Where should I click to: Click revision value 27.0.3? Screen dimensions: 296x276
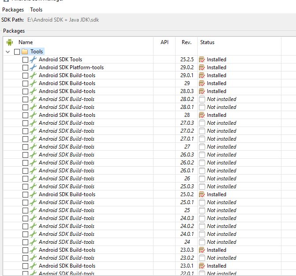187,123
